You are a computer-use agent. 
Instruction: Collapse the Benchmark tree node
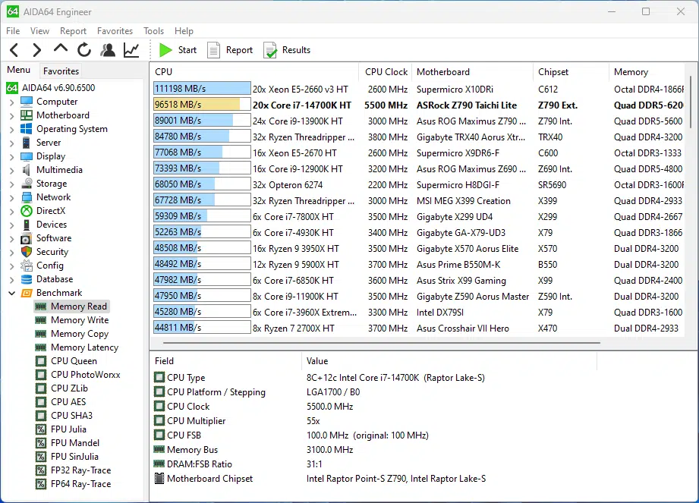(x=11, y=293)
